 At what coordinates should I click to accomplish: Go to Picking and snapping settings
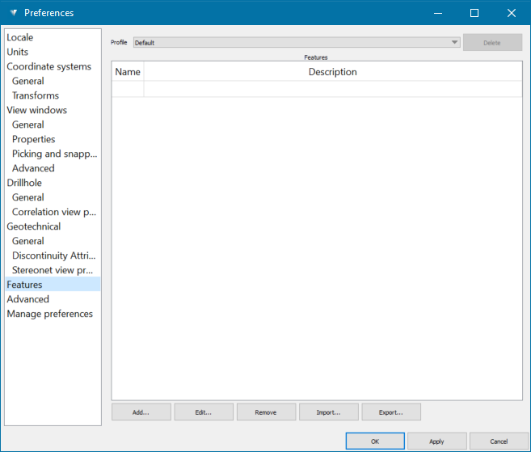coord(54,154)
